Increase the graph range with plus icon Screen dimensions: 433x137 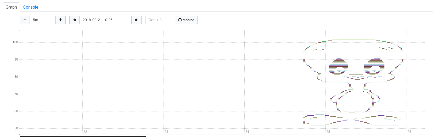[60, 20]
